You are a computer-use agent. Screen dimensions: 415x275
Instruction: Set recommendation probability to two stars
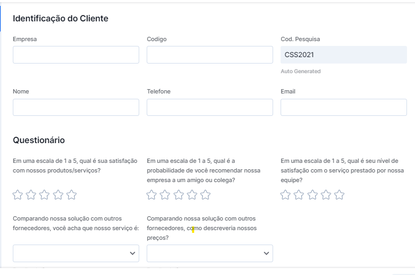(165, 195)
